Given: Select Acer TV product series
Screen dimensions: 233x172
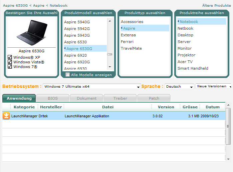Looking at the screenshot, I should tap(185, 62).
